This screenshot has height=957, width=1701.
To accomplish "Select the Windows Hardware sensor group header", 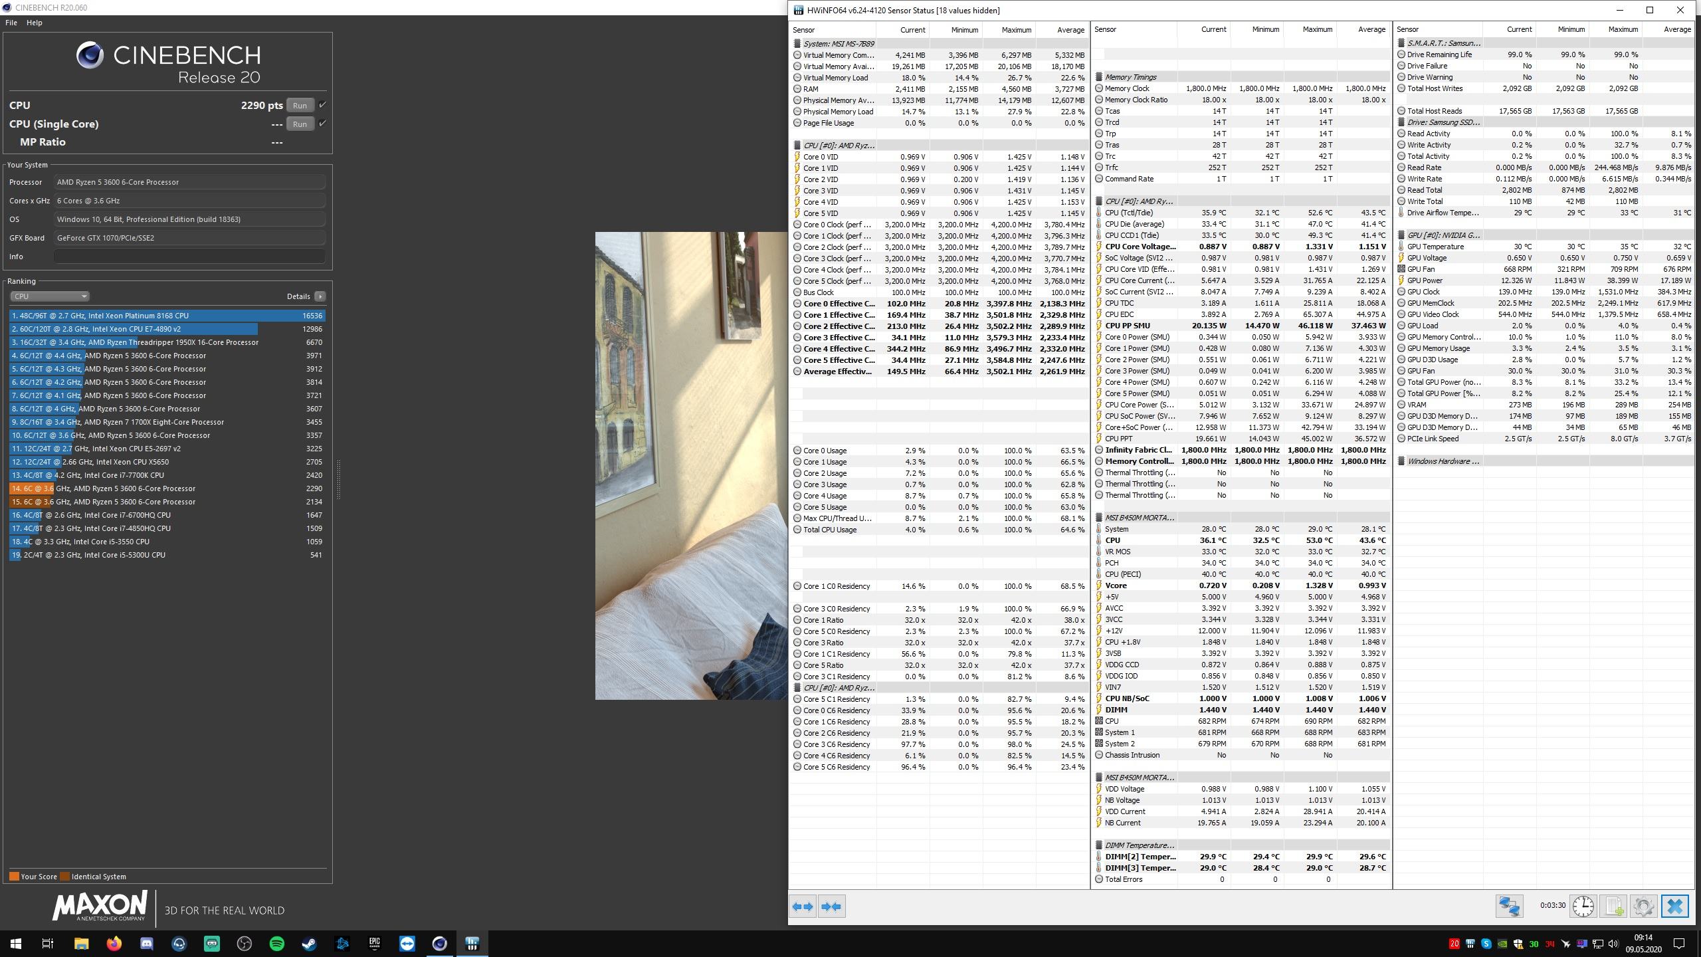I will point(1544,461).
